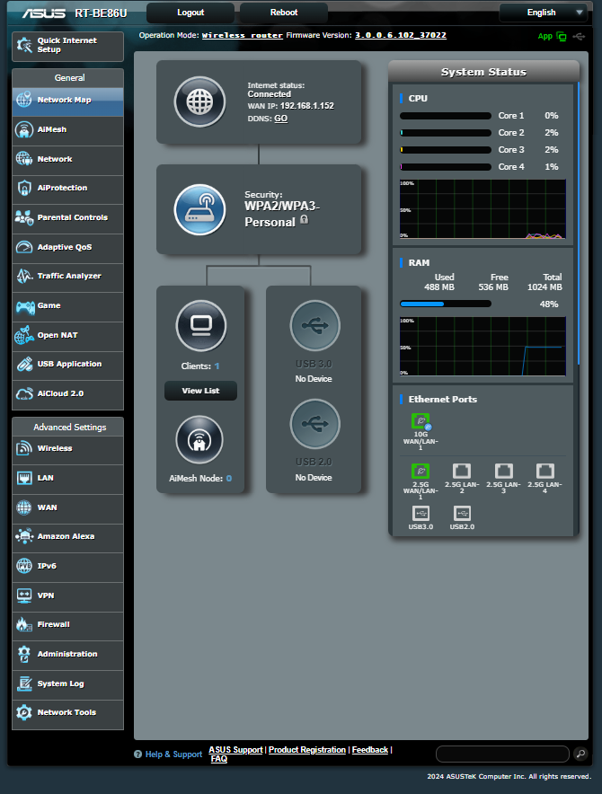Click the search magnifier icon

[581, 754]
